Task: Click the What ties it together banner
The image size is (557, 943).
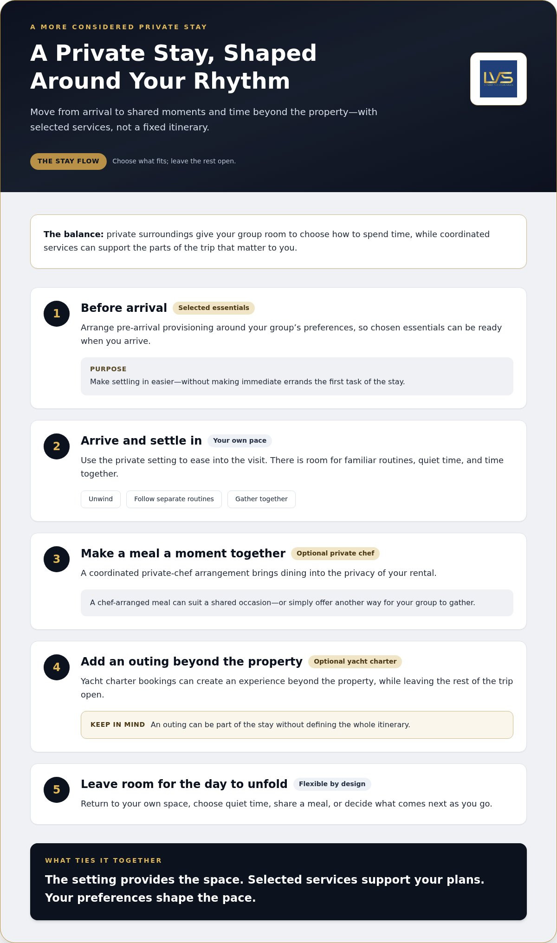Action: pyautogui.click(x=278, y=882)
